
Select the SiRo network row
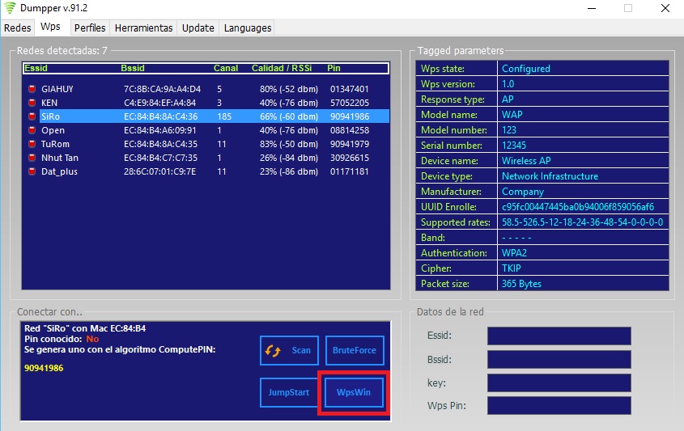click(x=206, y=116)
